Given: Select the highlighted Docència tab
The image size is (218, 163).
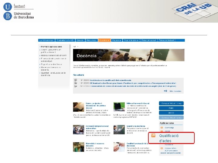Looking at the screenshot, I should 104,40.
